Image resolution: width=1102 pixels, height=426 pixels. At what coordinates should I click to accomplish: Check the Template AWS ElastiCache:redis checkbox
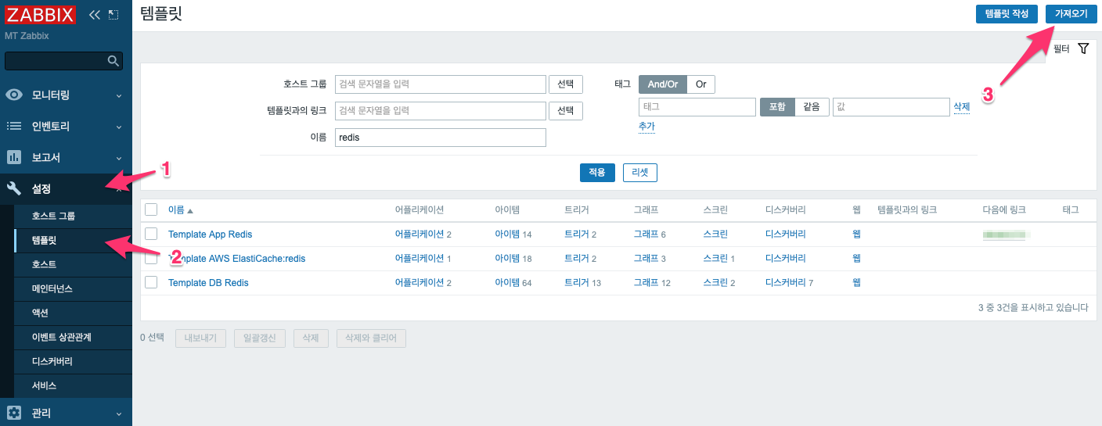[x=152, y=258]
